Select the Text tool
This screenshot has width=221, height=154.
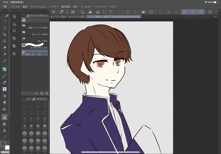(4, 131)
